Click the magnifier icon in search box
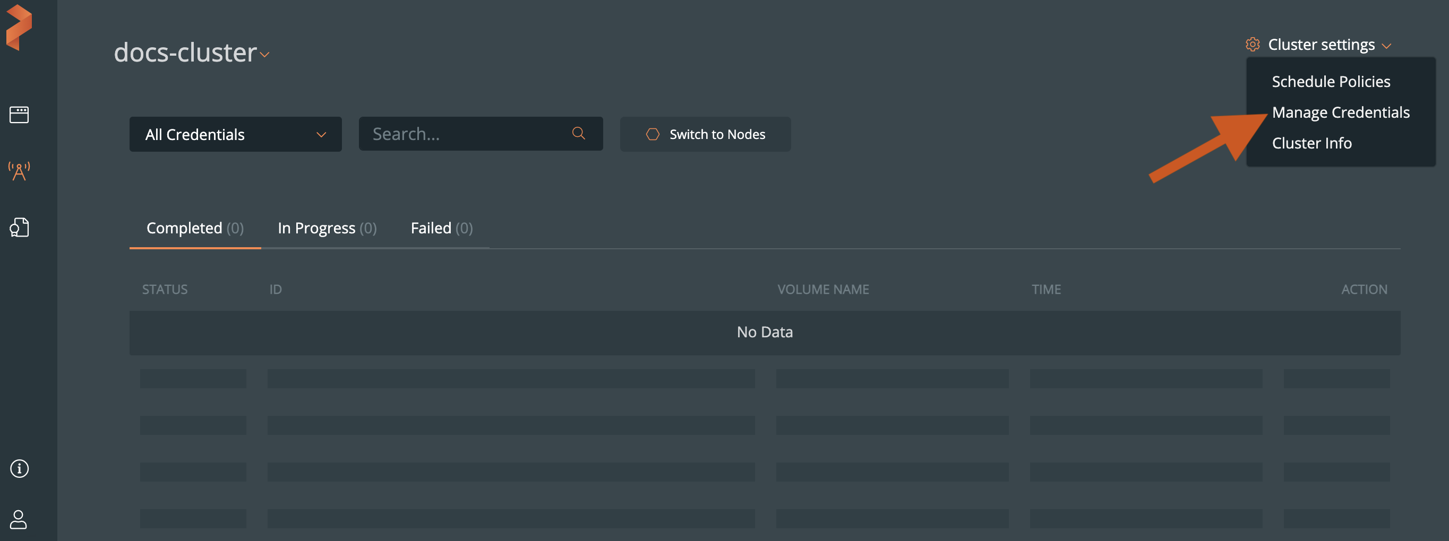The height and width of the screenshot is (541, 1449). pos(578,134)
